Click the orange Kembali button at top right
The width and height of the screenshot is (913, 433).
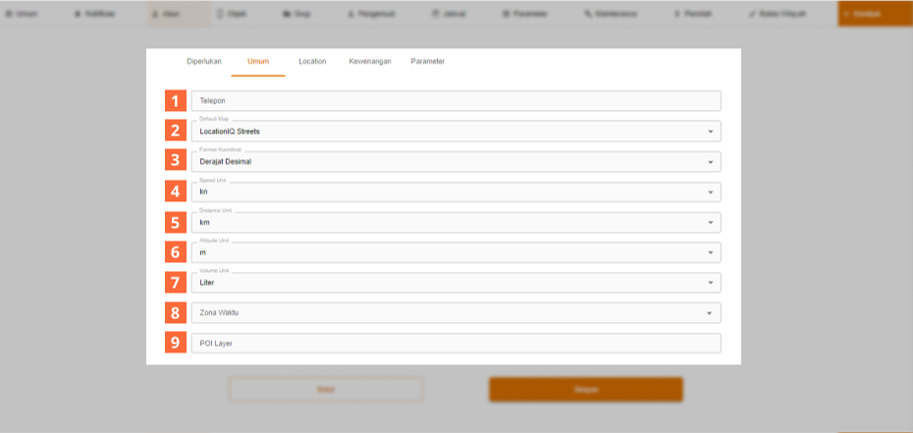[874, 14]
